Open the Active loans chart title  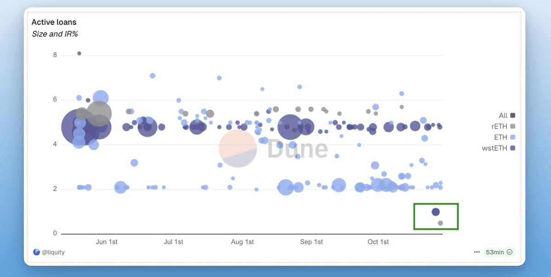coord(54,22)
